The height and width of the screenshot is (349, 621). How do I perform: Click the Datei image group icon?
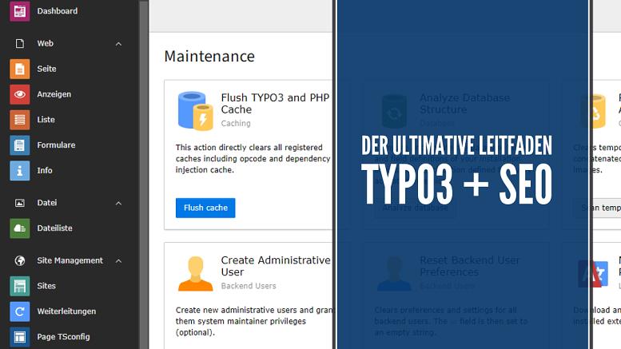click(x=20, y=203)
